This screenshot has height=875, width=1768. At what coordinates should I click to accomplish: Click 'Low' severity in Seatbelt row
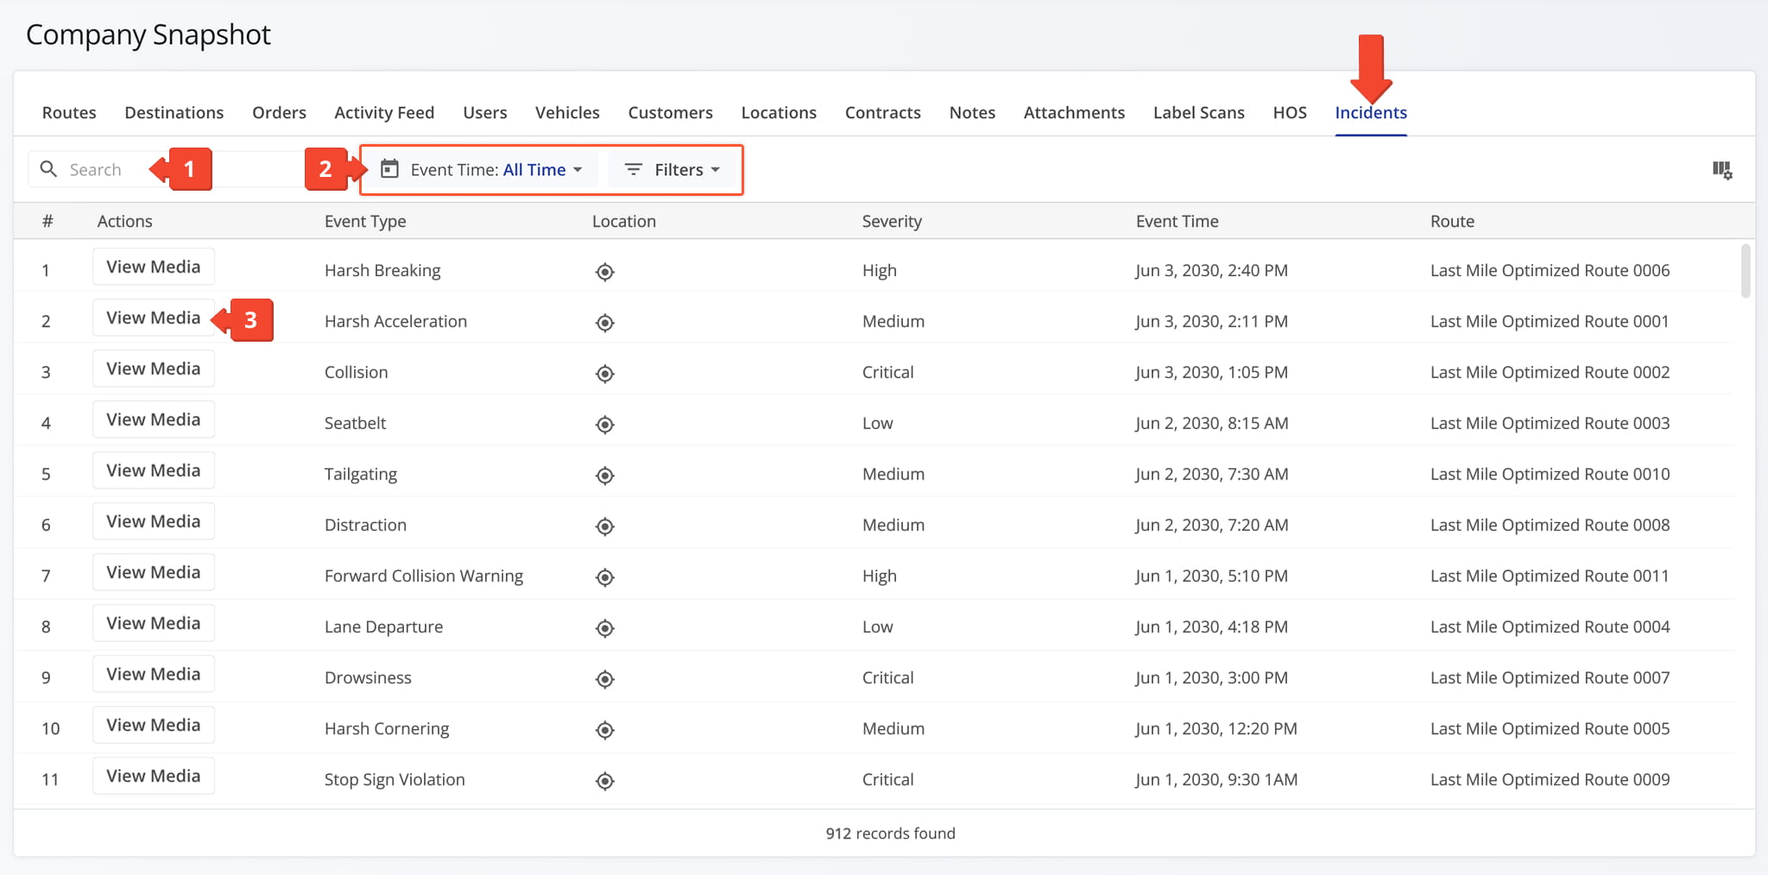[x=877, y=423]
